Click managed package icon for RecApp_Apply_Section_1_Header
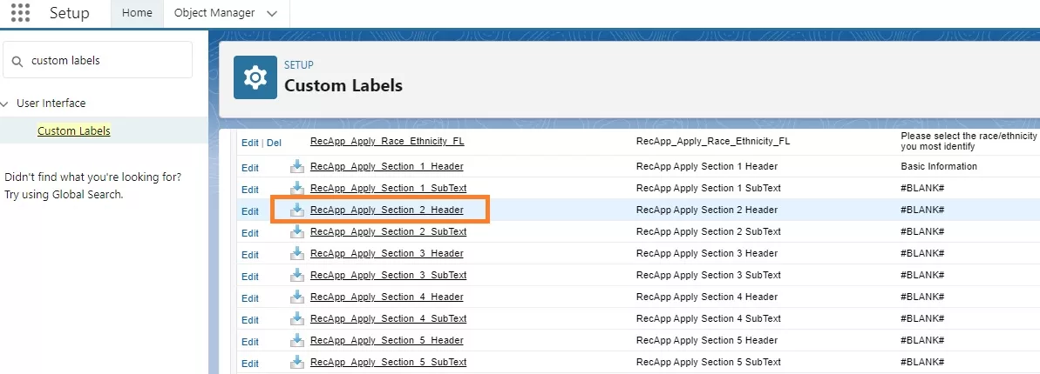Viewport: 1040px width, 374px height. 296,166
